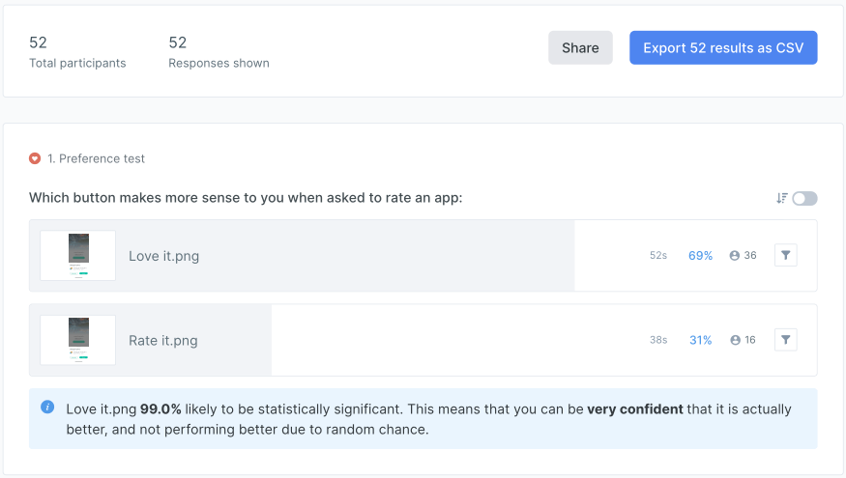
Task: Click the sort order icon
Action: coord(781,198)
